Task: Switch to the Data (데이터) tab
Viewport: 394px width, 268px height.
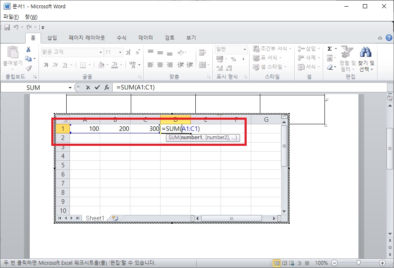Action: tap(146, 38)
